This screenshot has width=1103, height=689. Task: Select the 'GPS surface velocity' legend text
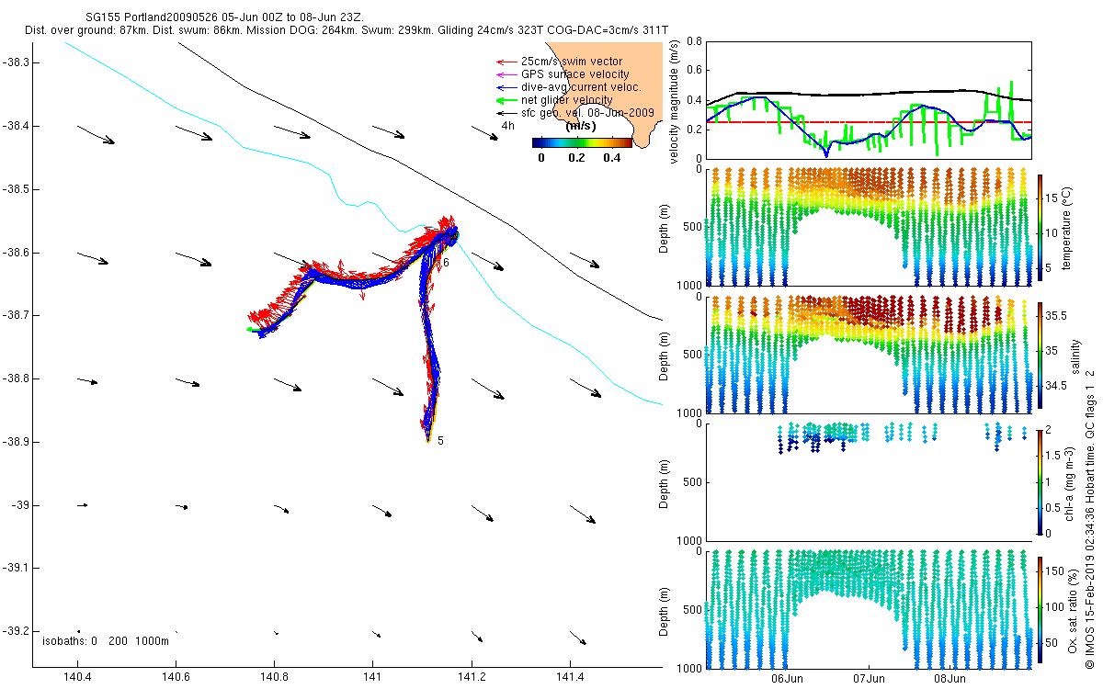[x=574, y=74]
